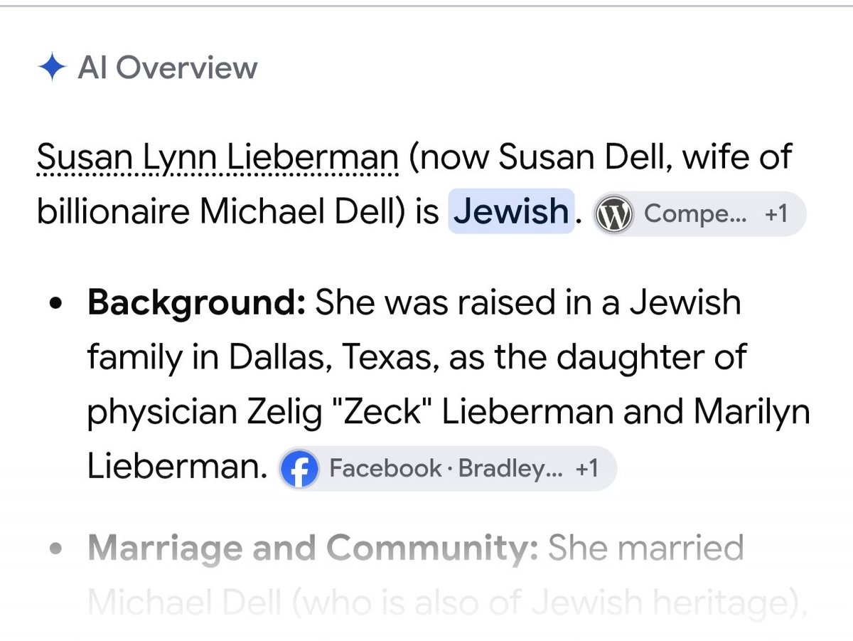Open the Susan Lynn Lieberman underlined link
The width and height of the screenshot is (853, 641).
219,157
